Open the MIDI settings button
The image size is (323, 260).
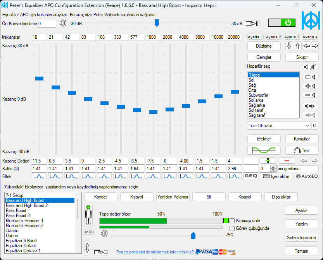(x=90, y=232)
